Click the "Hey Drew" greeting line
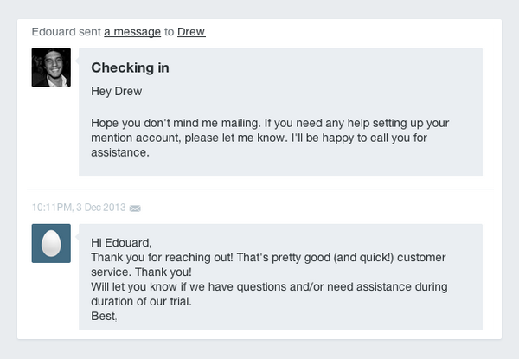Screen dimensions: 519x359 (x=117, y=92)
